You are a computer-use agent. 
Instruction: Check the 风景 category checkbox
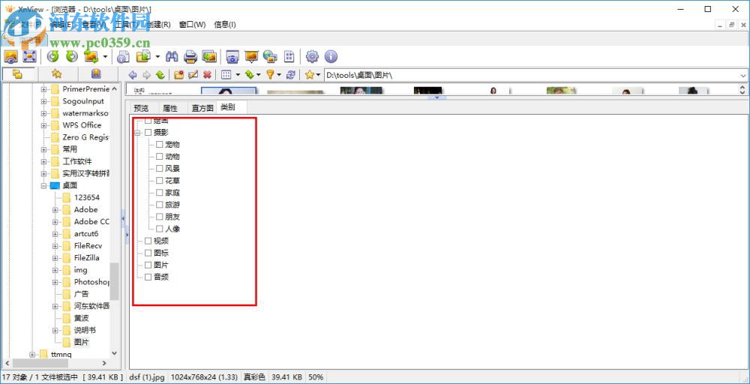[x=159, y=169]
